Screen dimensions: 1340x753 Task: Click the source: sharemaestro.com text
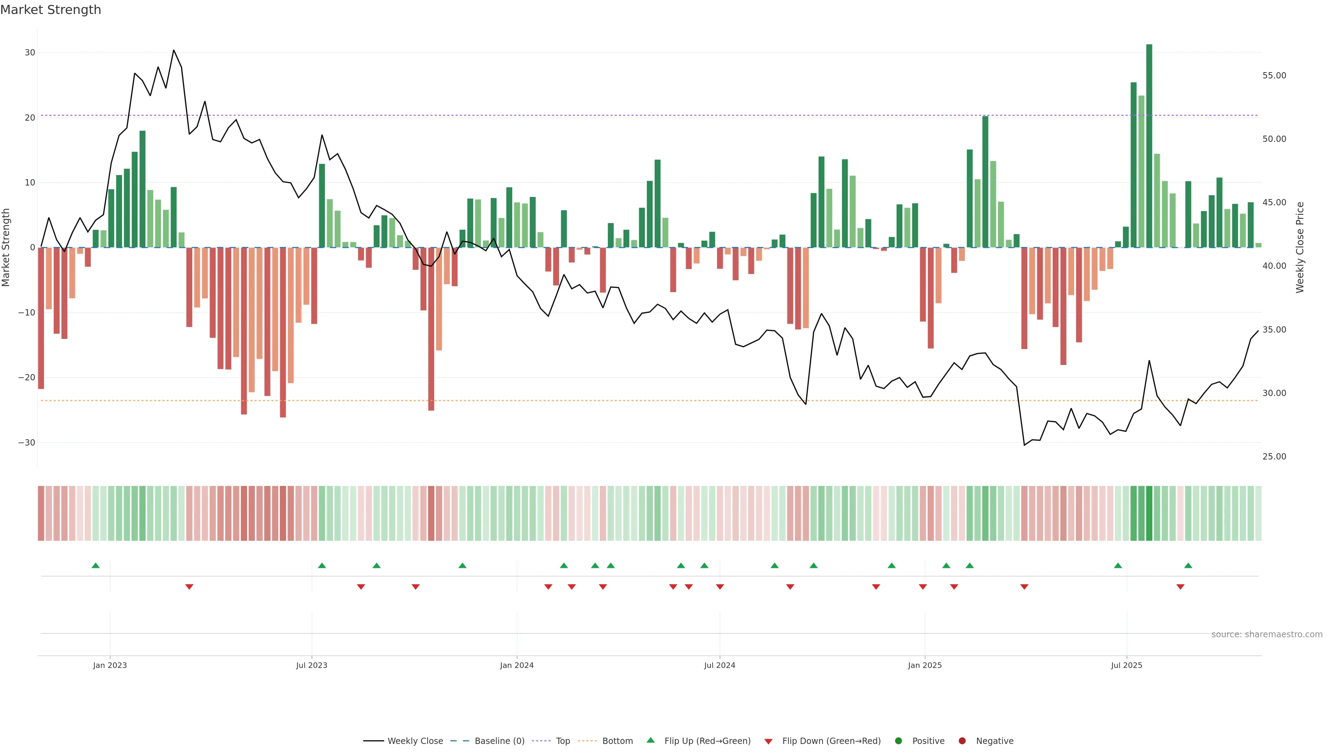click(x=1267, y=634)
